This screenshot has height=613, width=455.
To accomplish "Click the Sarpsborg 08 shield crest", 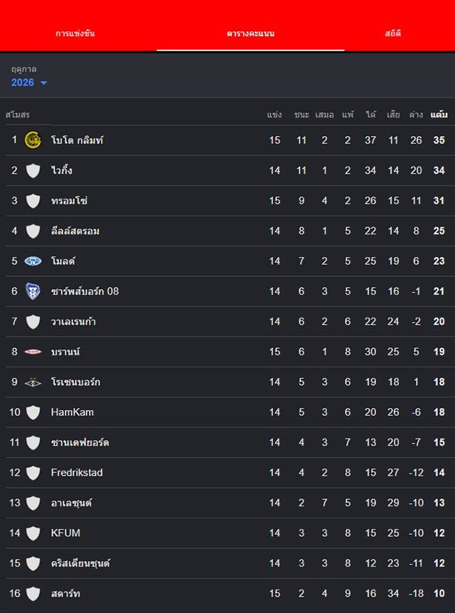I will point(33,291).
